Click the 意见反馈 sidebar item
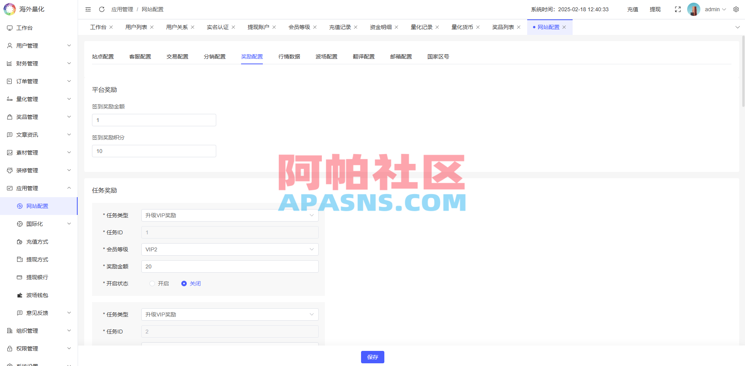 coord(37,313)
